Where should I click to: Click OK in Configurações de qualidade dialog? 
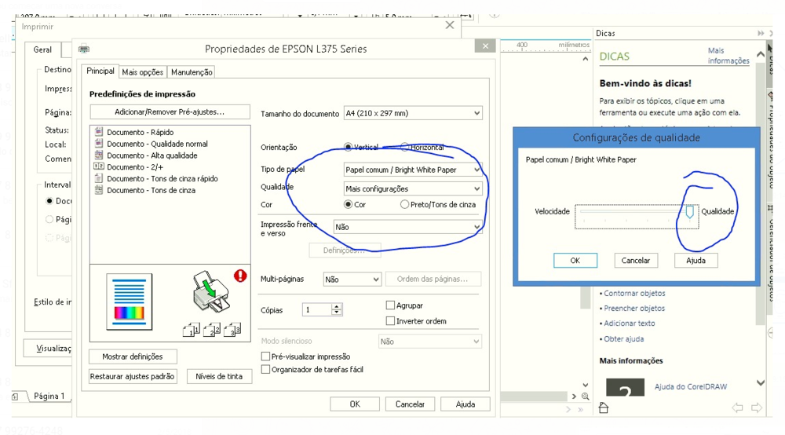575,261
